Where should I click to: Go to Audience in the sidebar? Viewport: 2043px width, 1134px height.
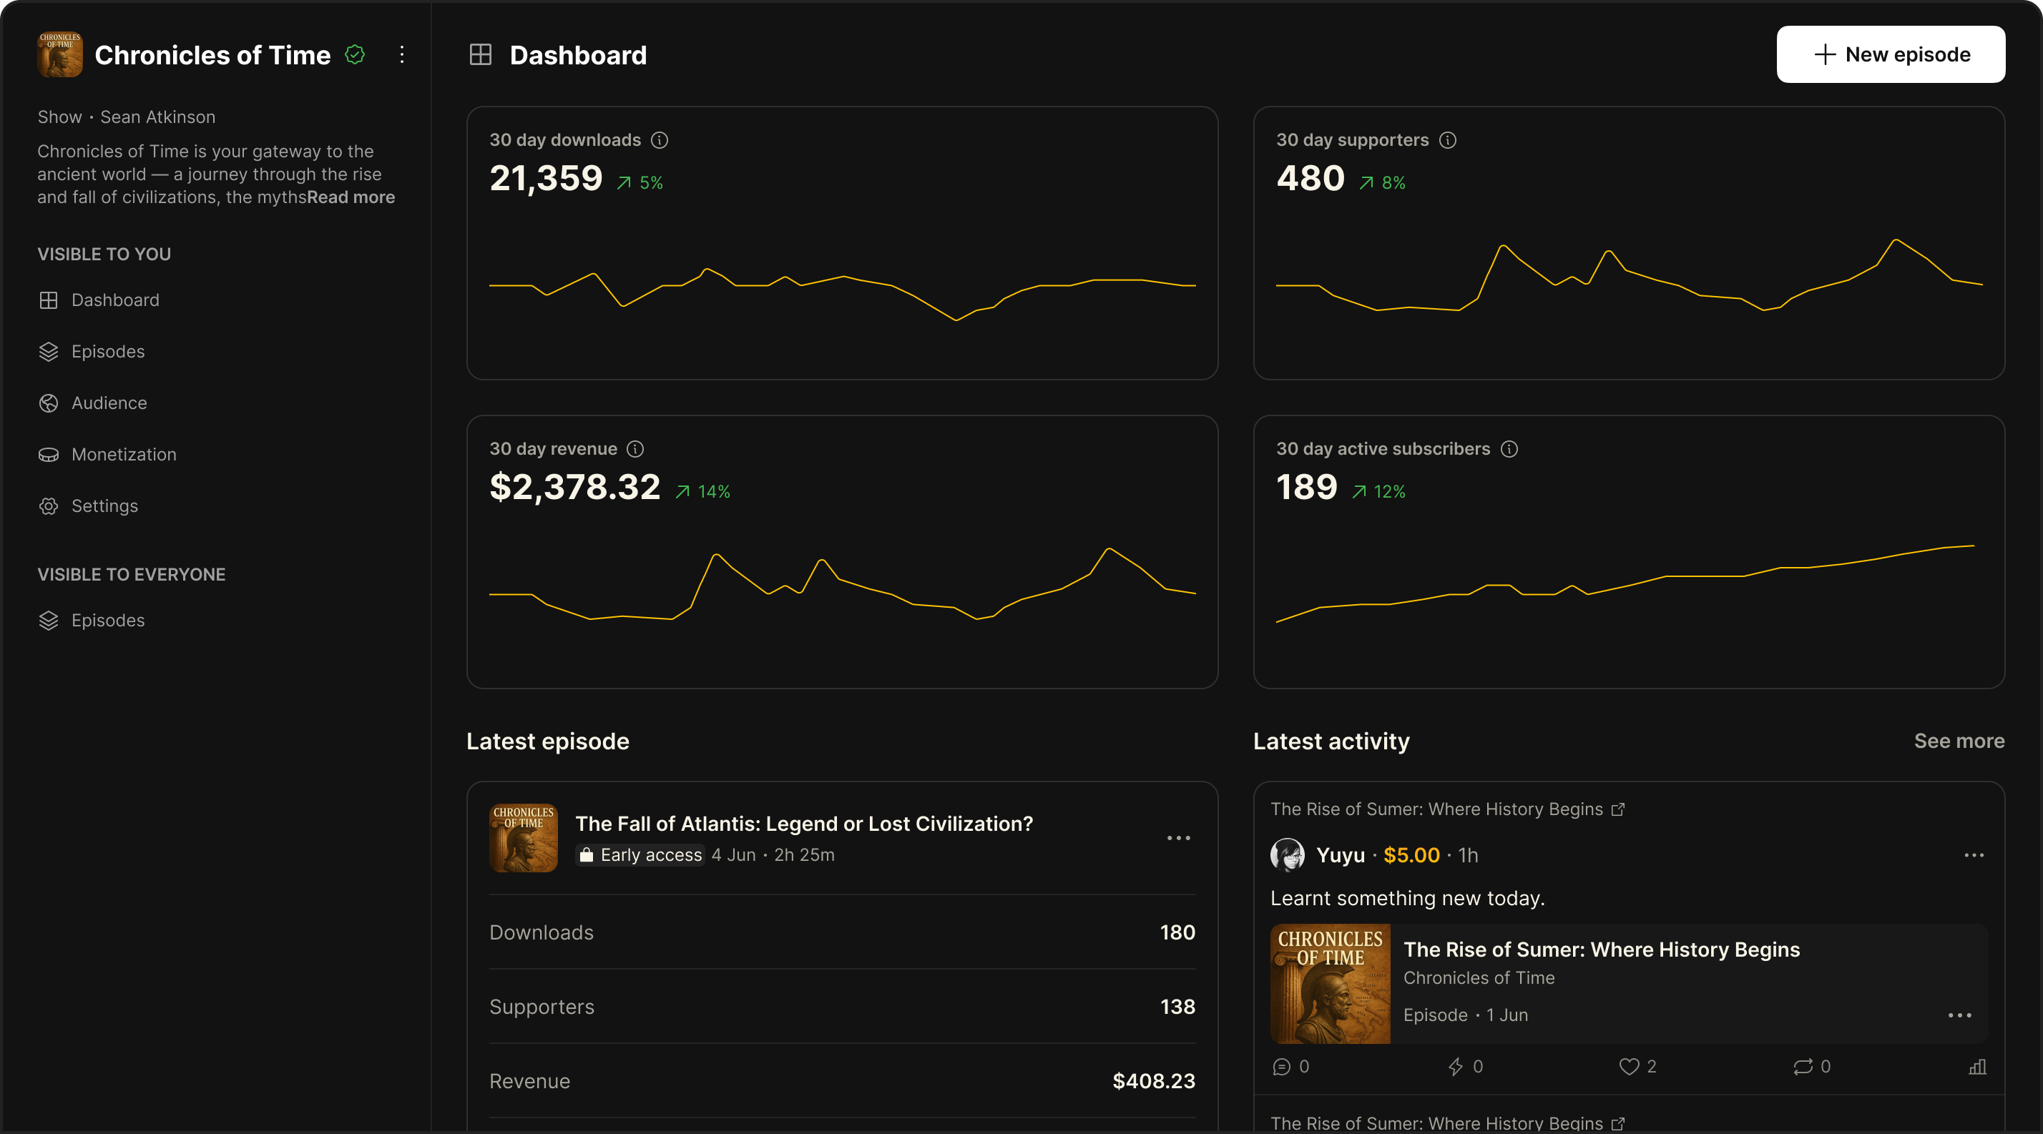tap(109, 403)
